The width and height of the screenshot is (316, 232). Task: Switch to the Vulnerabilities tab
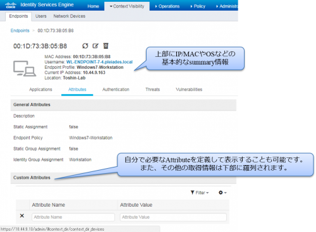tap(189, 90)
